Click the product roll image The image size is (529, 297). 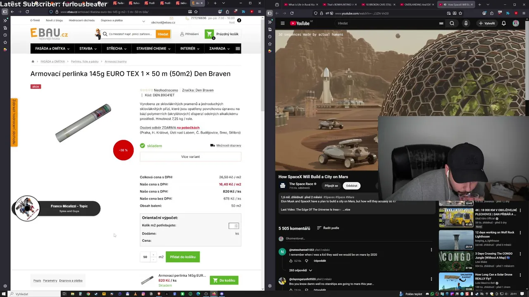(x=83, y=123)
